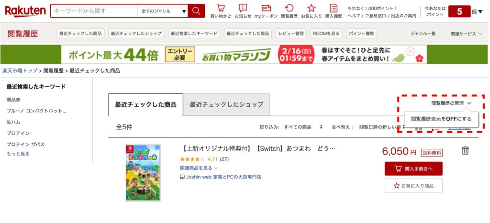Screen dimensions: 490x223
Task: Expand the 閲覧履歴の管理 menu
Action: point(451,103)
